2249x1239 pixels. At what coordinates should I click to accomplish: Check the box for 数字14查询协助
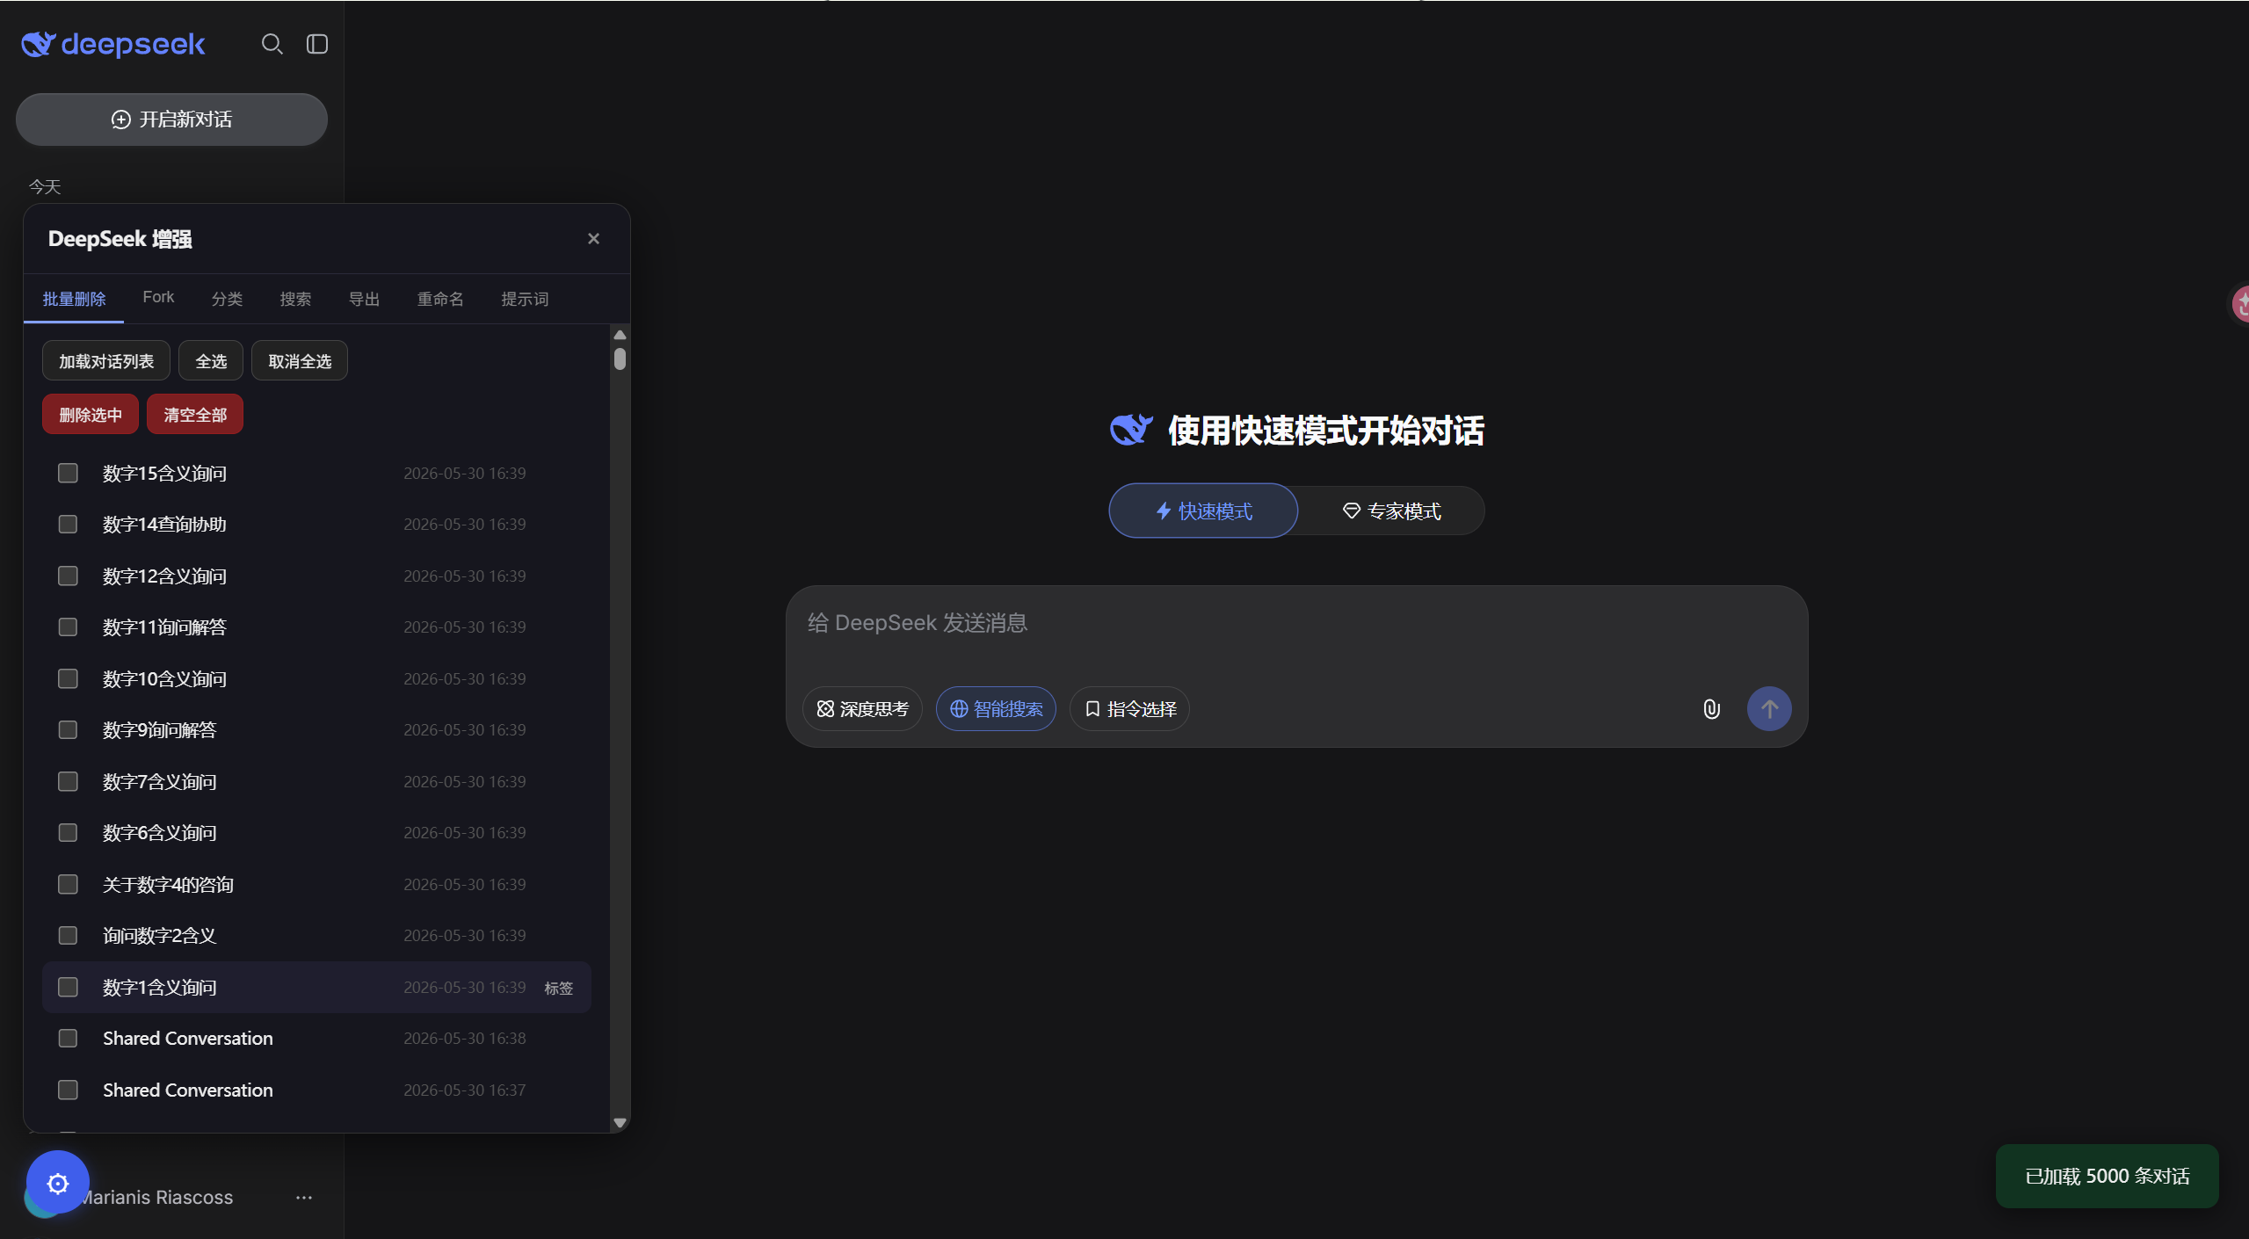pos(68,525)
